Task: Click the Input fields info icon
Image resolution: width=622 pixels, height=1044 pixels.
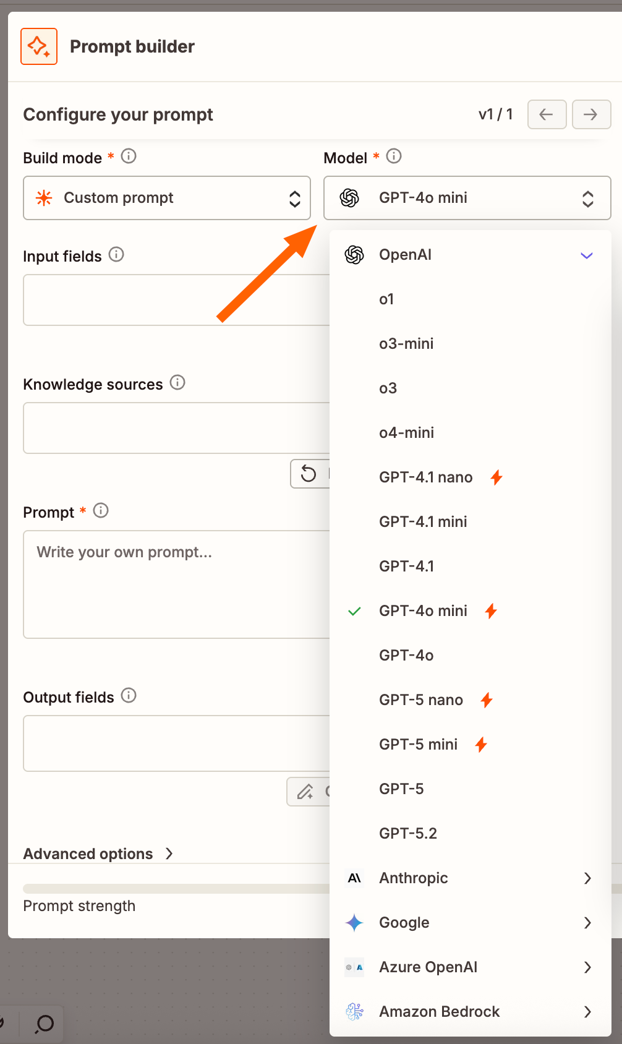Action: click(116, 254)
